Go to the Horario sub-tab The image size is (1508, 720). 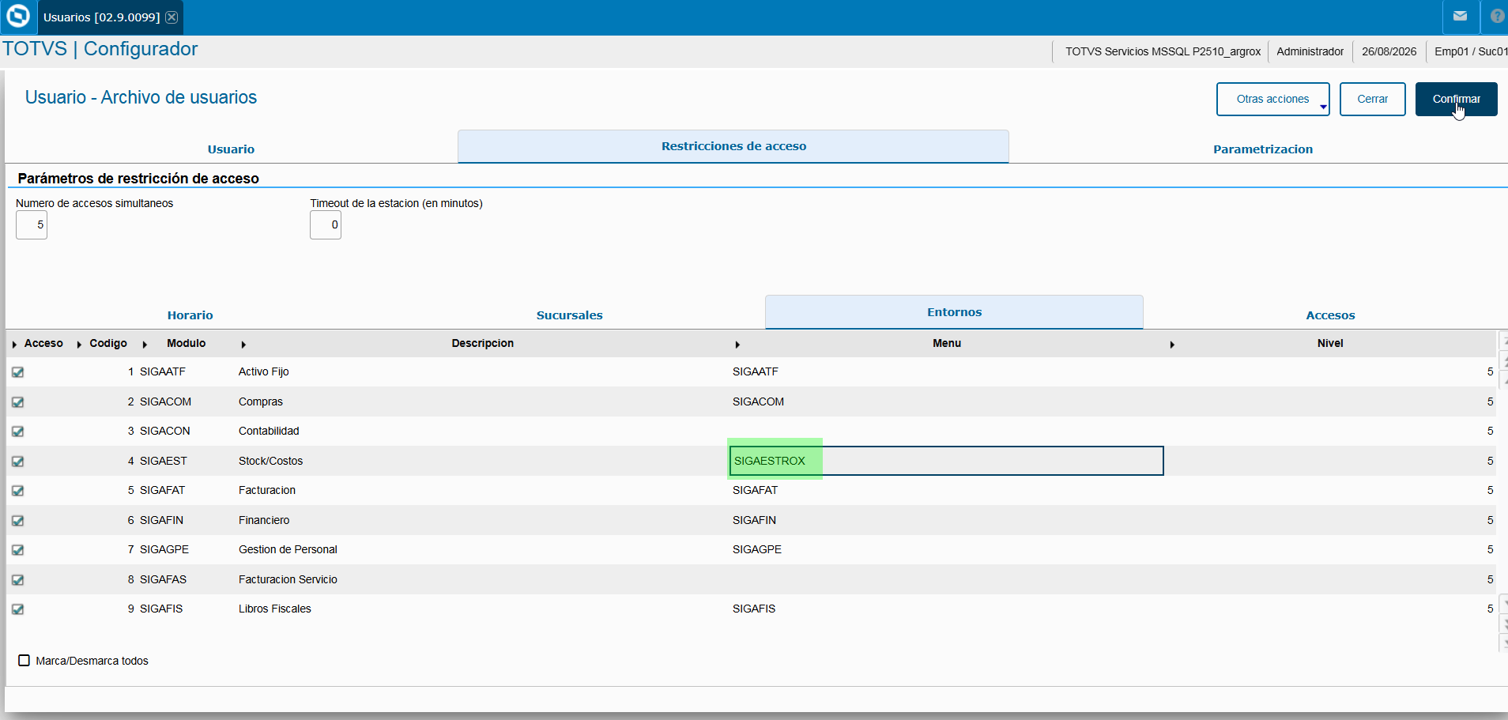(x=190, y=315)
